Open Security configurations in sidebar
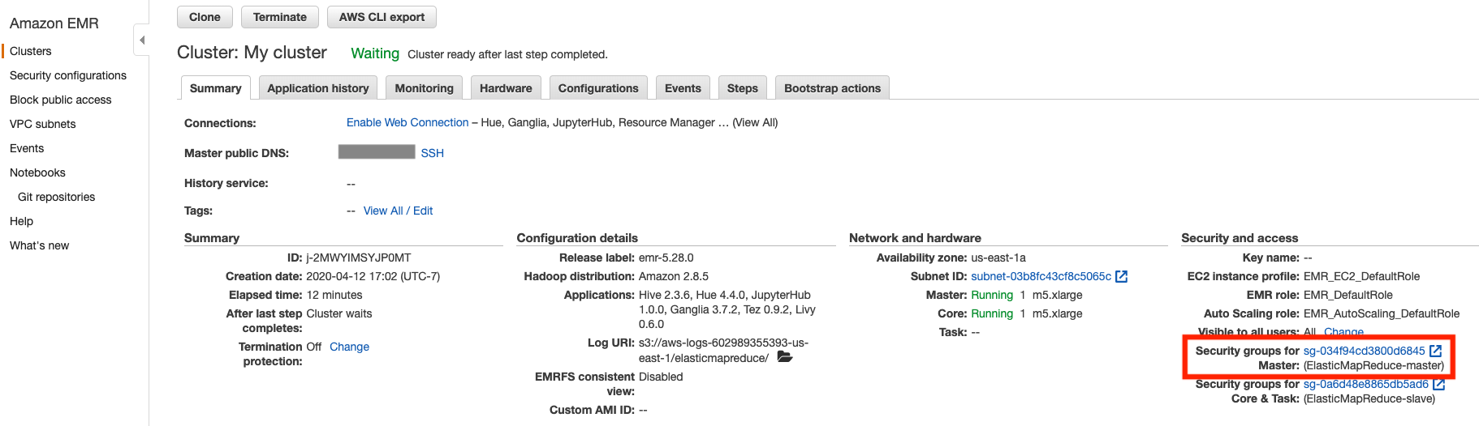1479x426 pixels. tap(68, 75)
